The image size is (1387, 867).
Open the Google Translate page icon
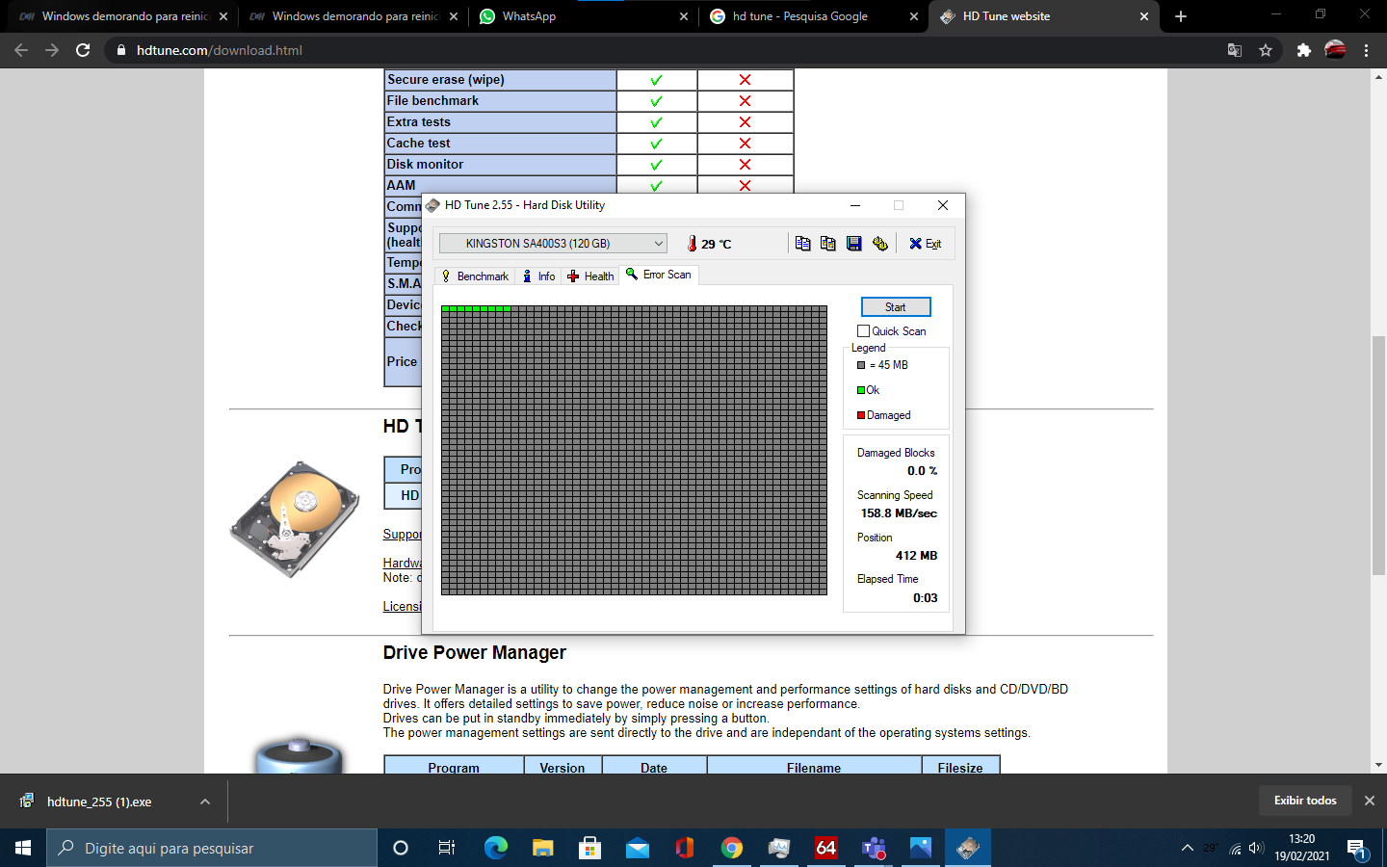point(1235,50)
